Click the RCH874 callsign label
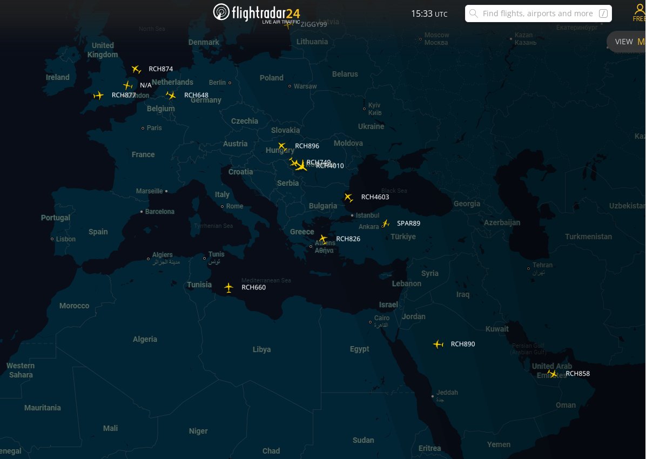This screenshot has height=459, width=646. pyautogui.click(x=160, y=69)
